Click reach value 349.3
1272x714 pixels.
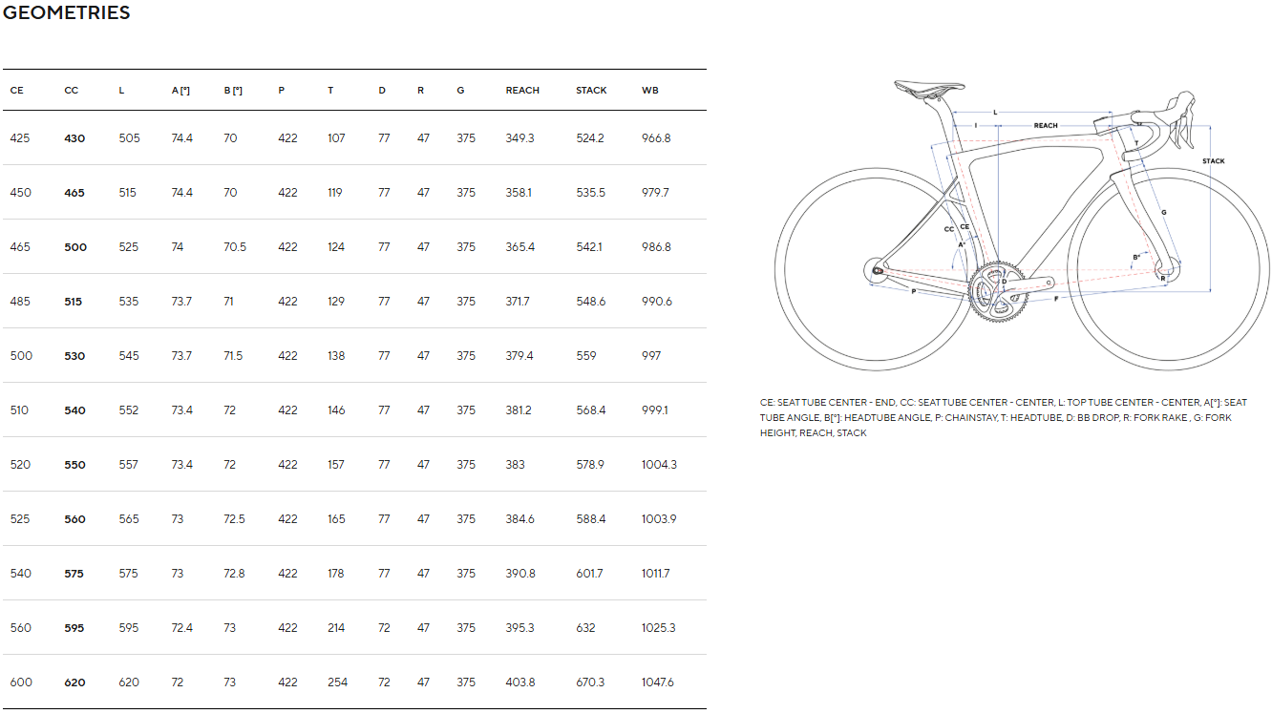[519, 138]
